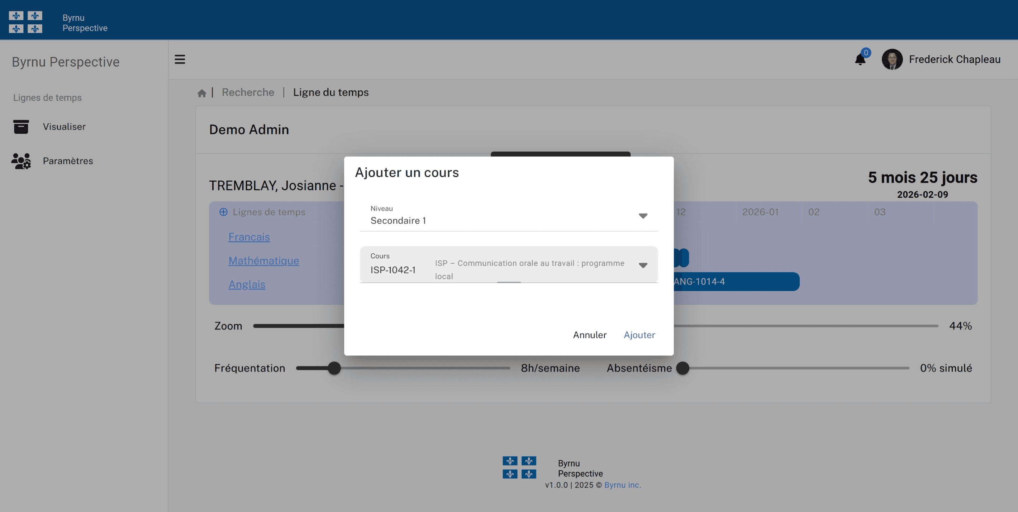This screenshot has height=512, width=1018.
Task: Click the plus icon beside Lignes de temps
Action: tap(223, 212)
